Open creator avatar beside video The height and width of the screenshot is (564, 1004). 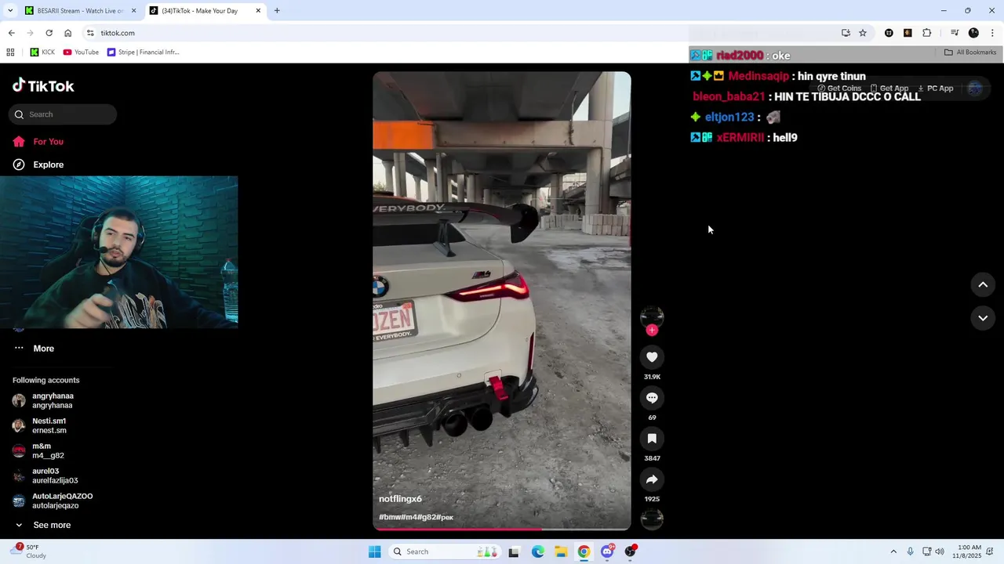(652, 316)
